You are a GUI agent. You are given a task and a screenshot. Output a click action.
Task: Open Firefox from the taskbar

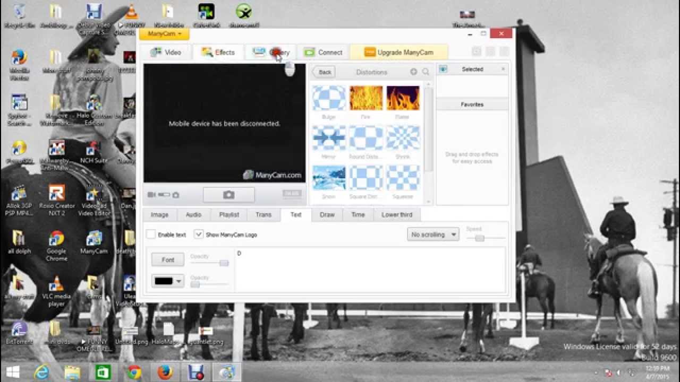(164, 372)
